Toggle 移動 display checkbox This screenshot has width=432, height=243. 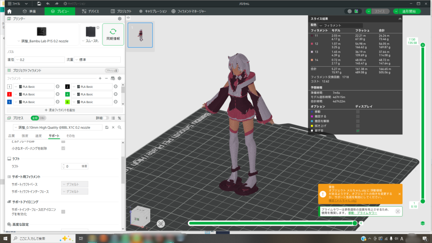[x=358, y=111]
